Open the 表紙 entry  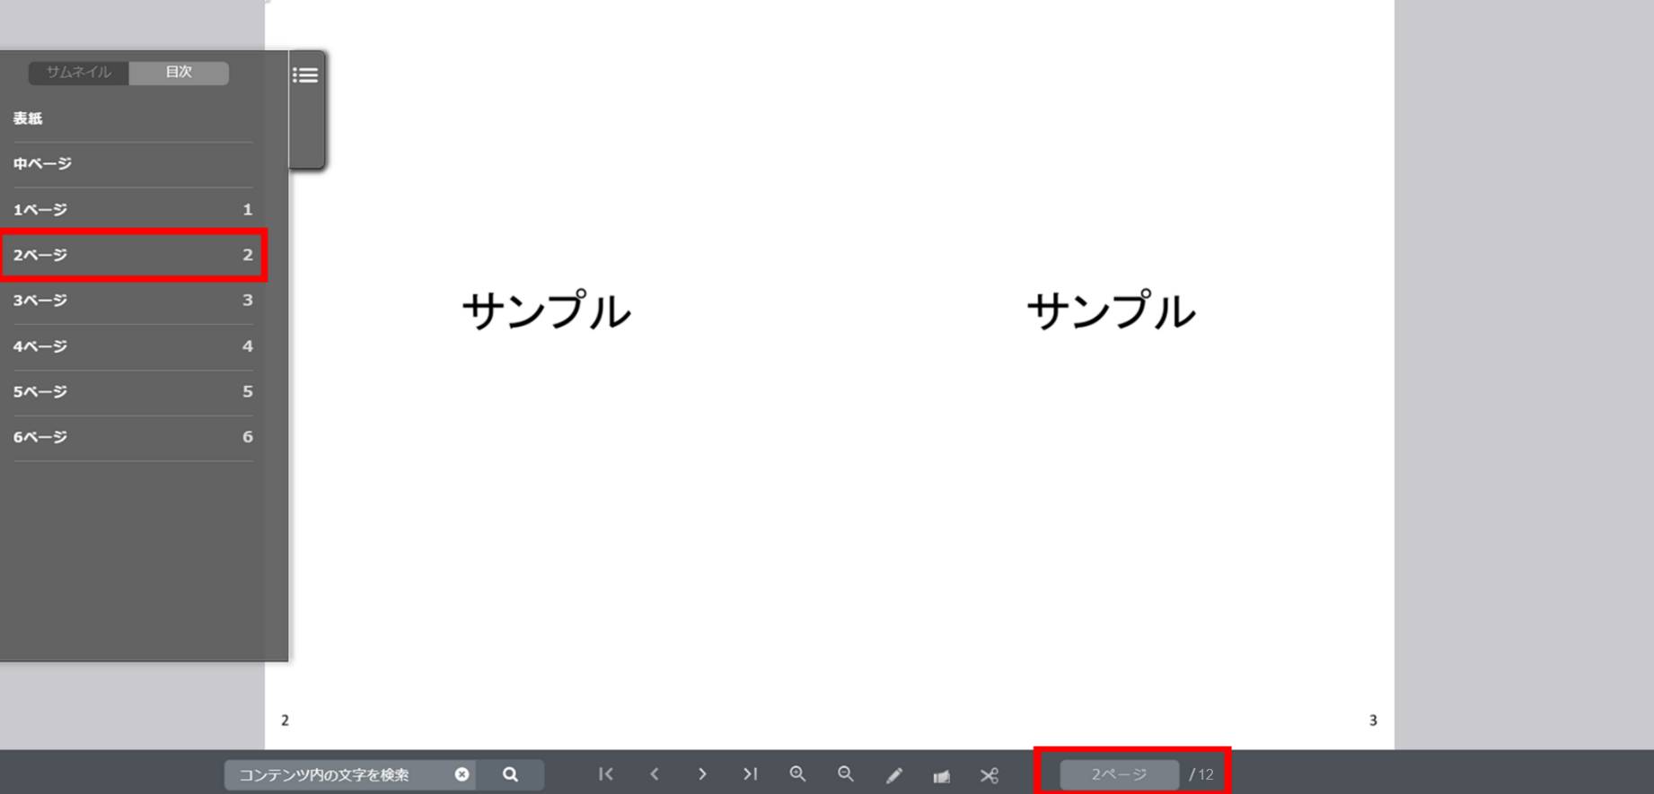(x=133, y=118)
